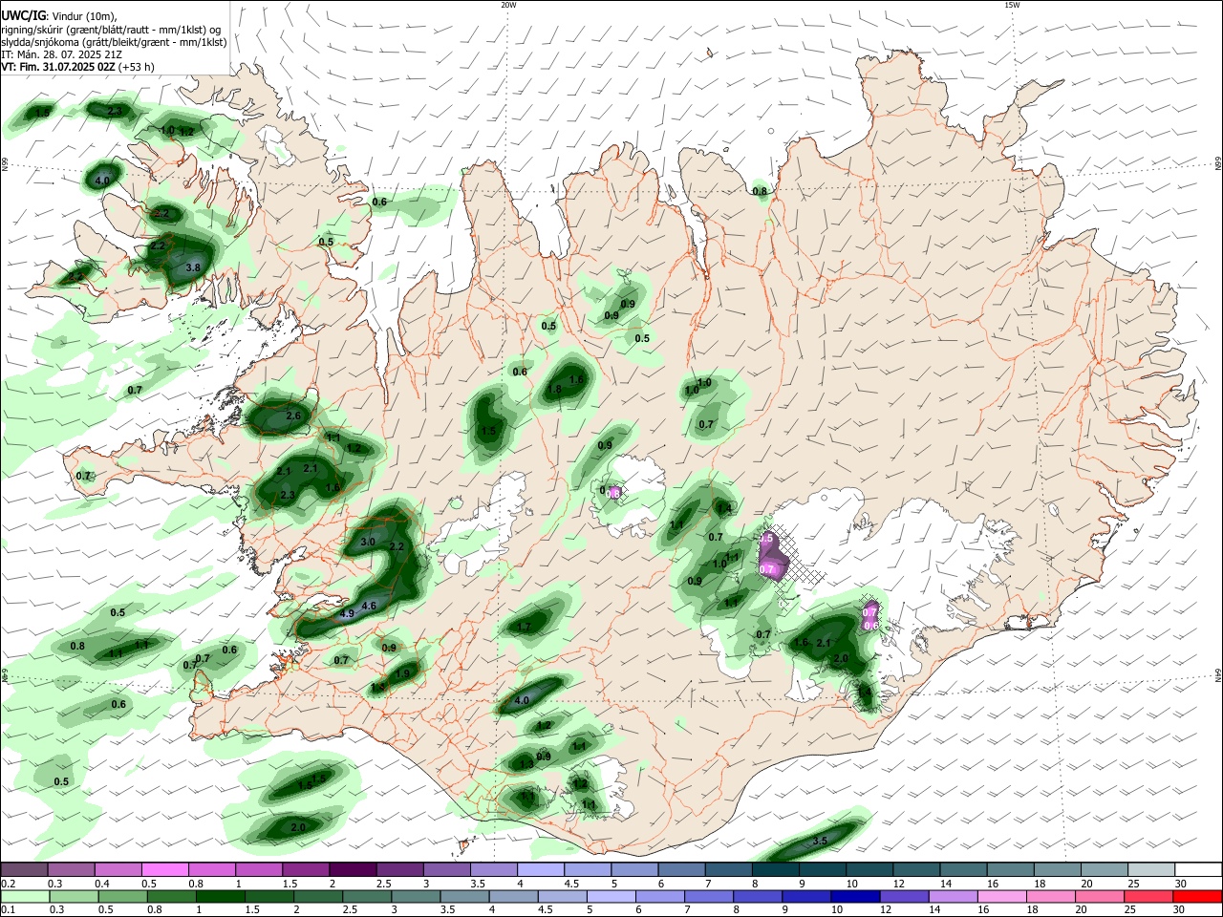Click the '0.2' legend label under the snow scale
The height and width of the screenshot is (917, 1223).
pyautogui.click(x=8, y=884)
